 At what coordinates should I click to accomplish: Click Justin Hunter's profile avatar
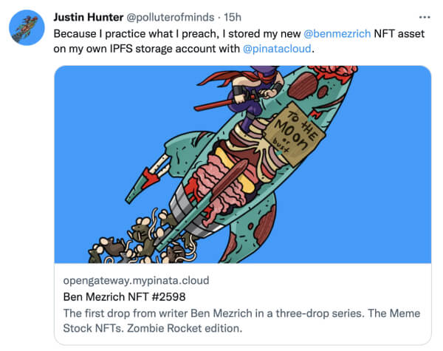tap(27, 28)
